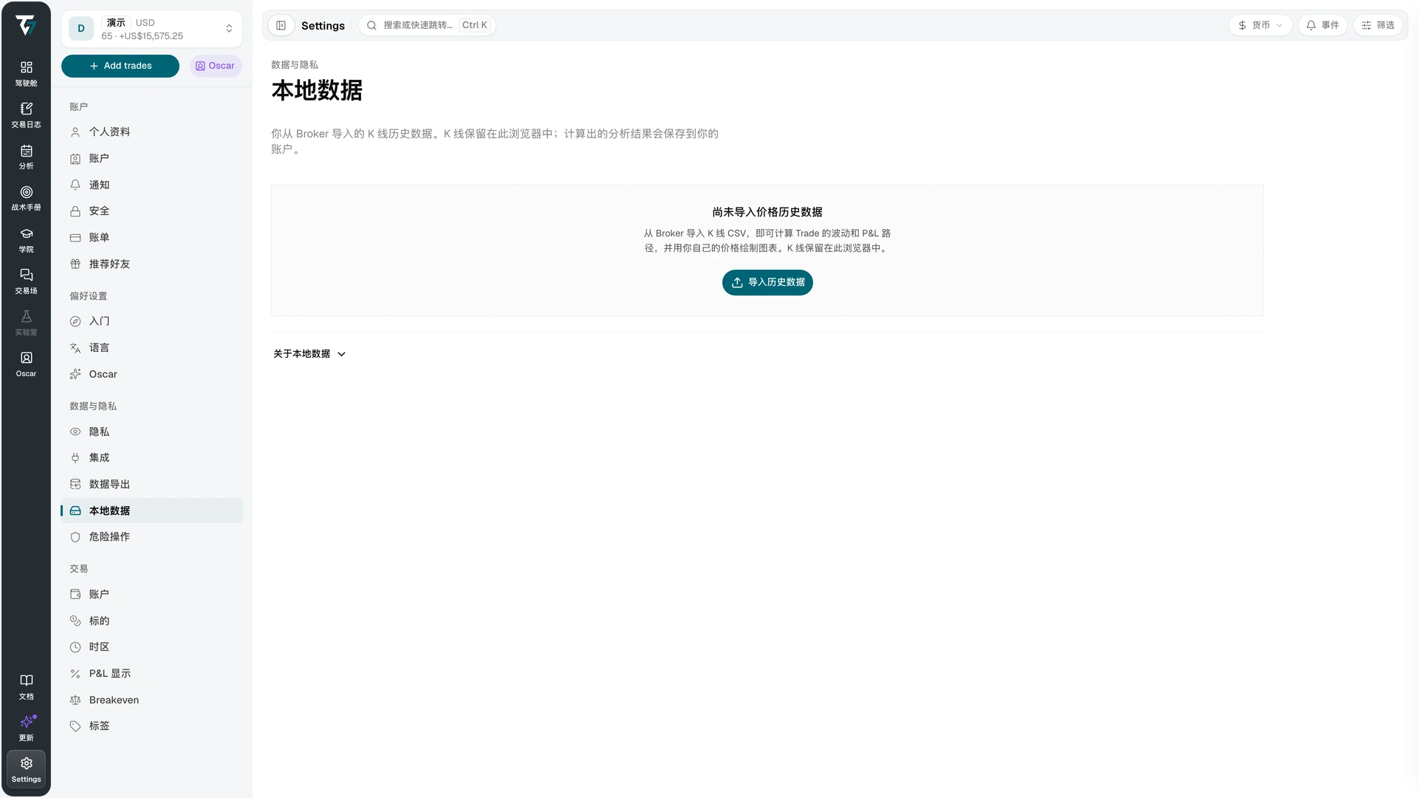Click the Ctrl K shortcut badge
Image resolution: width=1418 pixels, height=798 pixels.
[475, 25]
